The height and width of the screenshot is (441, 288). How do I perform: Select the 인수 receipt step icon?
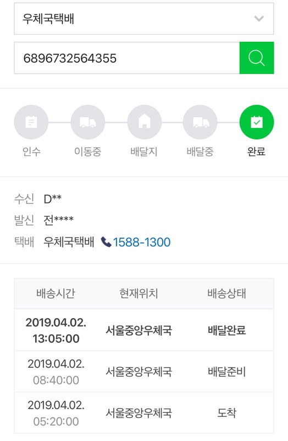point(31,122)
